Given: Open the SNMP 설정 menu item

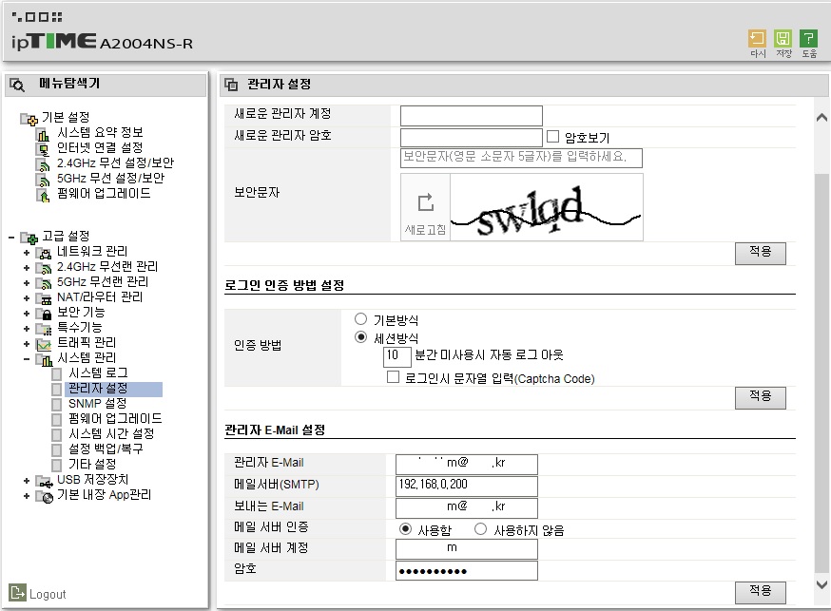Looking at the screenshot, I should 98,404.
